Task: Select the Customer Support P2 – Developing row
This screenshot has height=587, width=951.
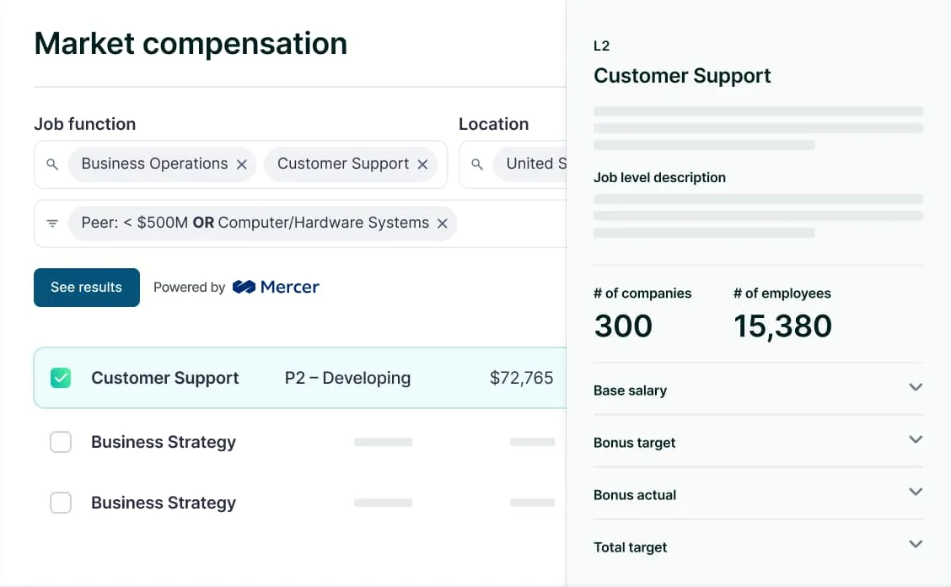Action: point(347,378)
